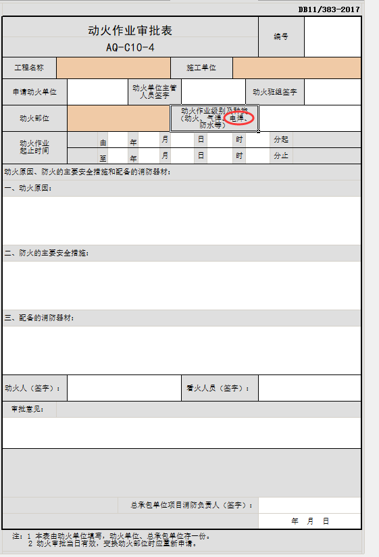Click the 施工单位 orange input cell
379x557 pixels.
coord(297,68)
